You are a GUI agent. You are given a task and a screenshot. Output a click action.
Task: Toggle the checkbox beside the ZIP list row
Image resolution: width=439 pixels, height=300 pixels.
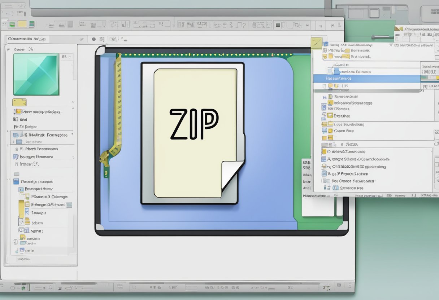324,86
